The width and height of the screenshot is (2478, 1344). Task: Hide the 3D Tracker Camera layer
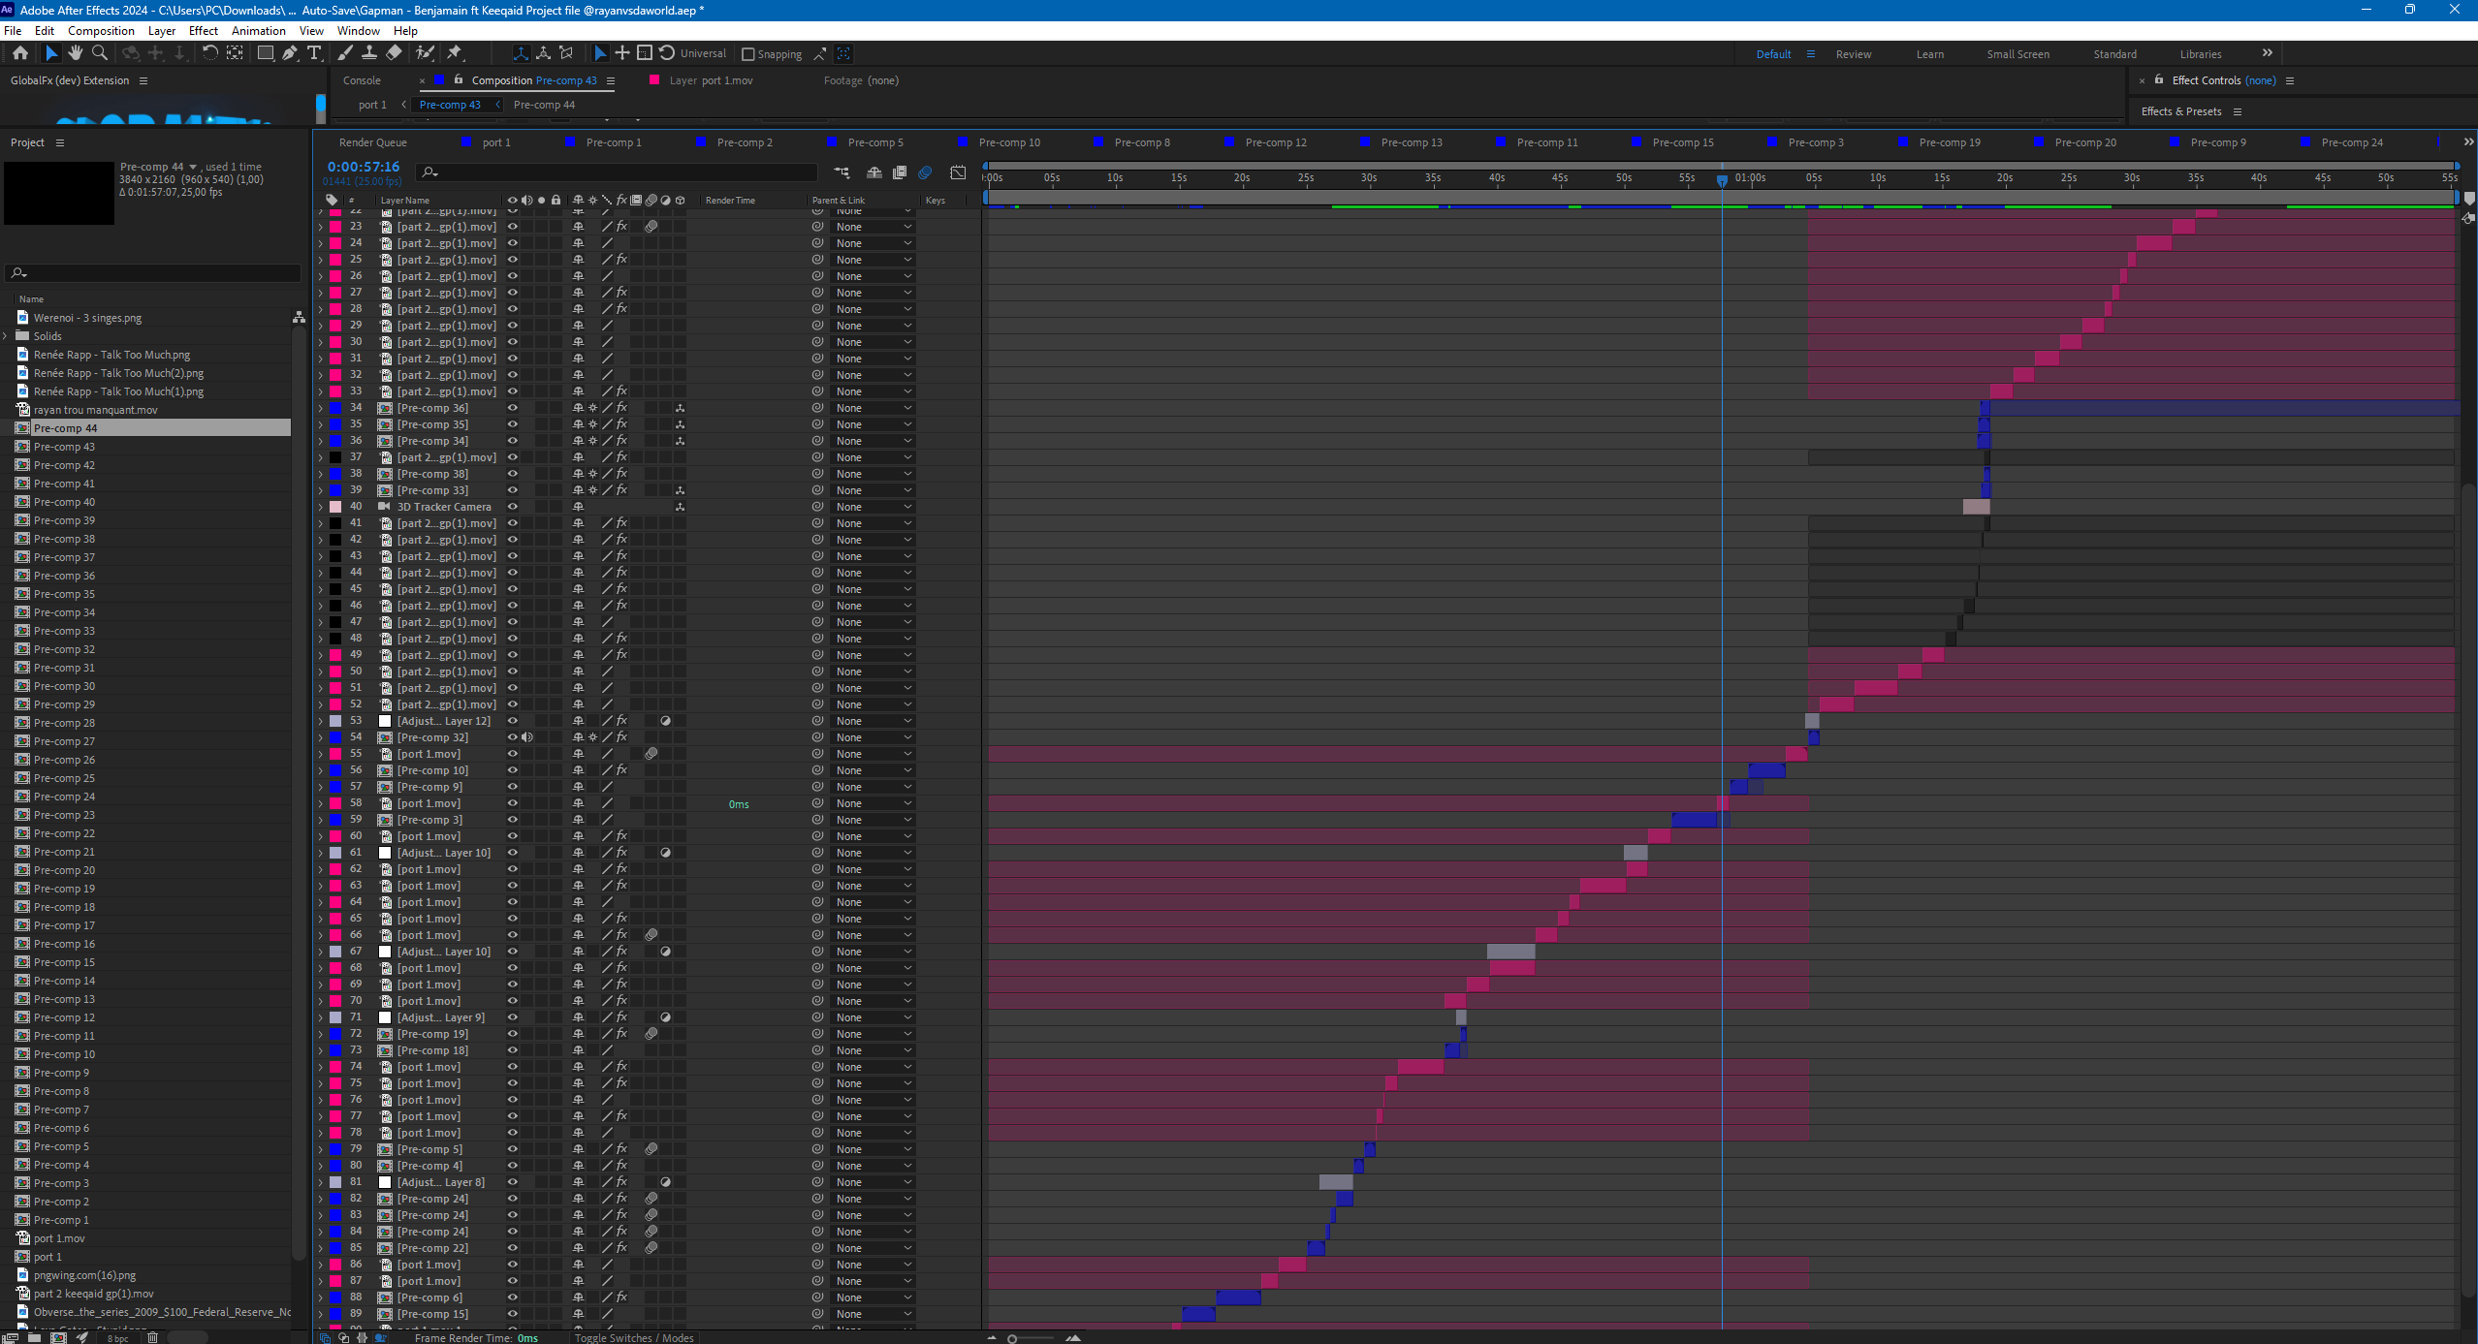click(513, 507)
